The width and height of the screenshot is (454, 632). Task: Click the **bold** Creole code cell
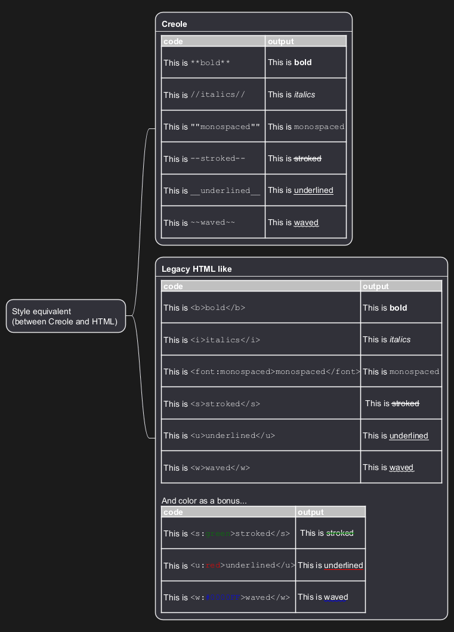(x=213, y=63)
